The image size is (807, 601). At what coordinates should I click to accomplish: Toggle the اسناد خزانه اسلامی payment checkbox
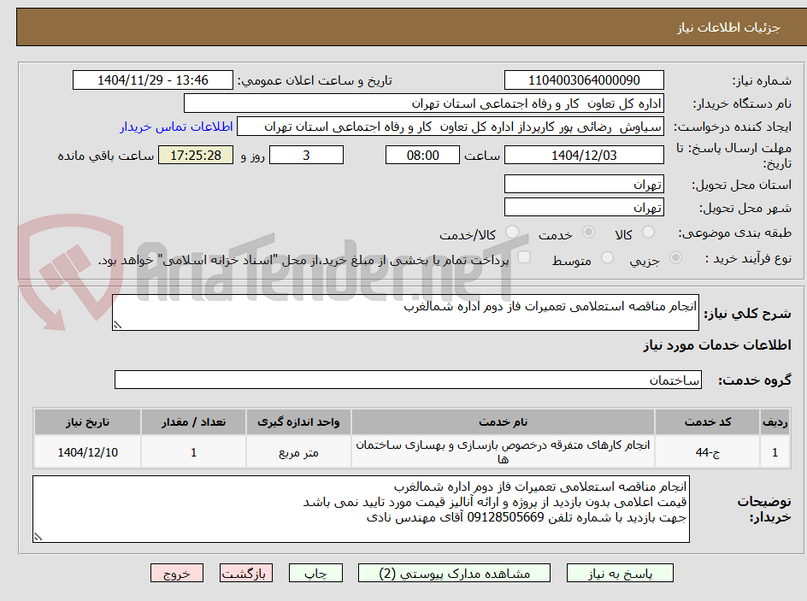[524, 256]
